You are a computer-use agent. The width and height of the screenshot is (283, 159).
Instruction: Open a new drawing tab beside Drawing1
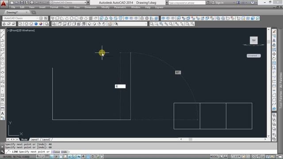pyautogui.click(x=34, y=12)
